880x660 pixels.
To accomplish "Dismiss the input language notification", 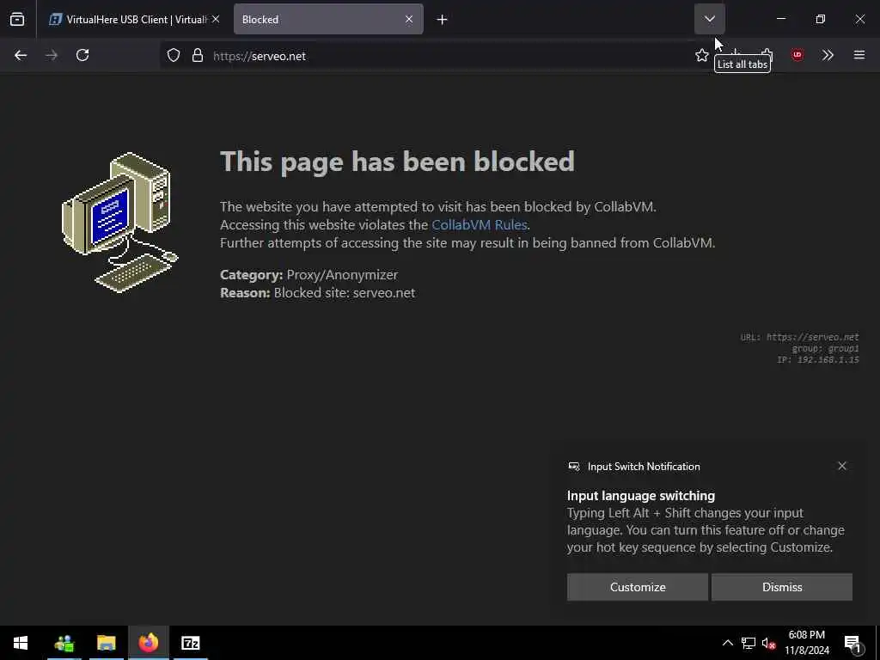I will [782, 587].
